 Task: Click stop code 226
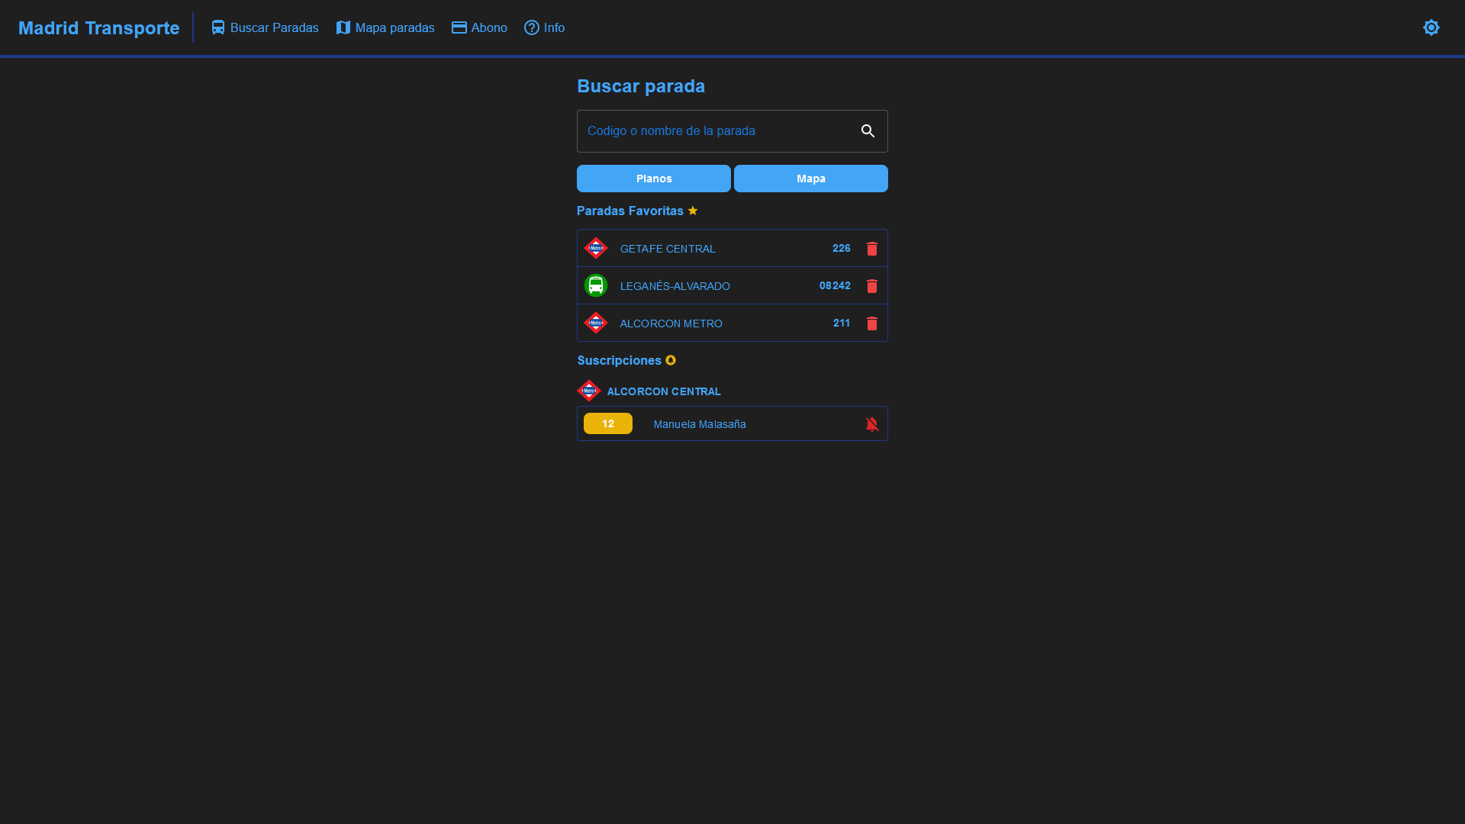pos(841,248)
